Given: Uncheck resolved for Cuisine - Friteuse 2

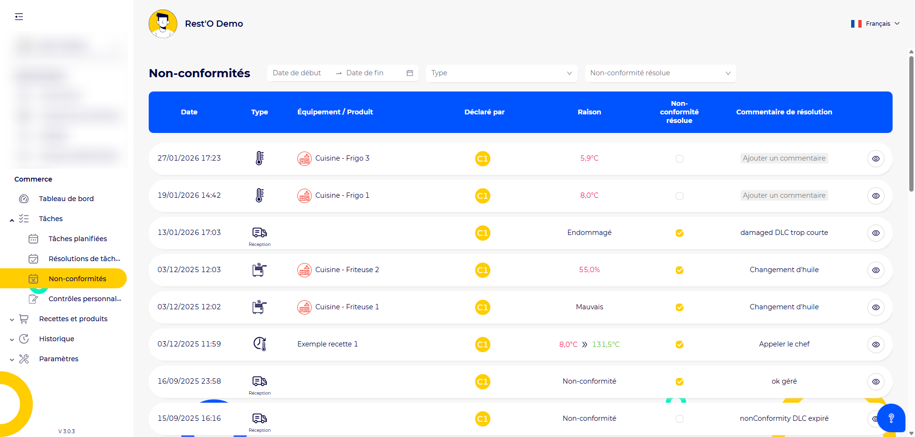Looking at the screenshot, I should pyautogui.click(x=679, y=270).
